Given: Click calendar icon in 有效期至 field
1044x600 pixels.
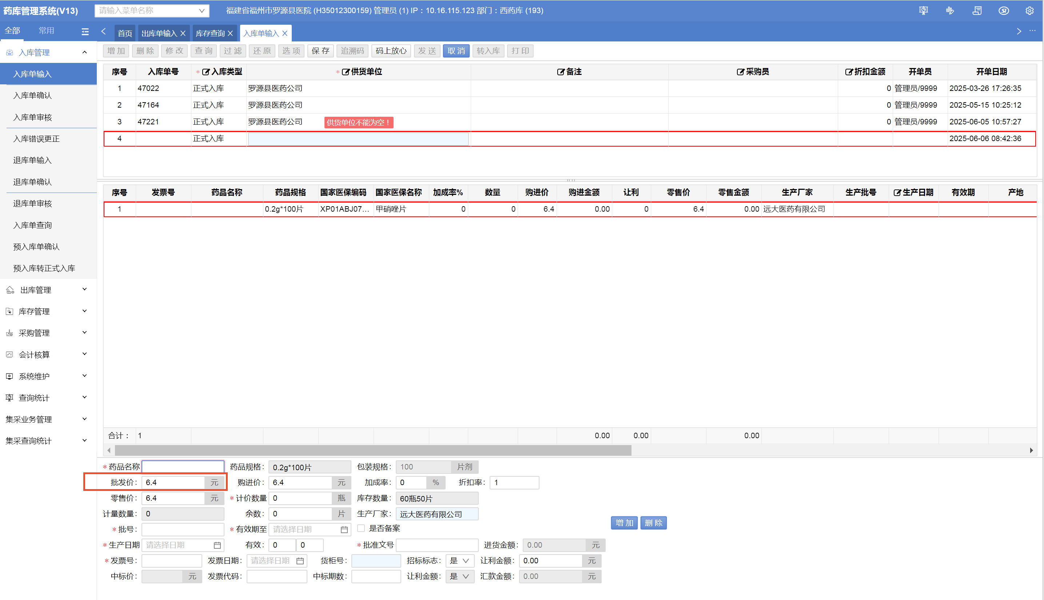Looking at the screenshot, I should 344,529.
